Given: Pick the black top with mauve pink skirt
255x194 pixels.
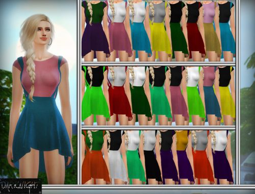Looking at the screenshot, I should (x=178, y=95).
